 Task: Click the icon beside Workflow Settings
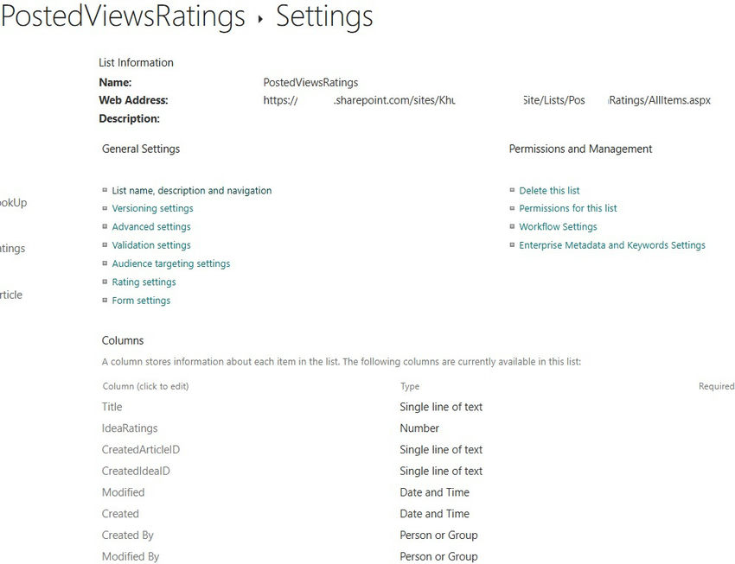click(x=512, y=226)
